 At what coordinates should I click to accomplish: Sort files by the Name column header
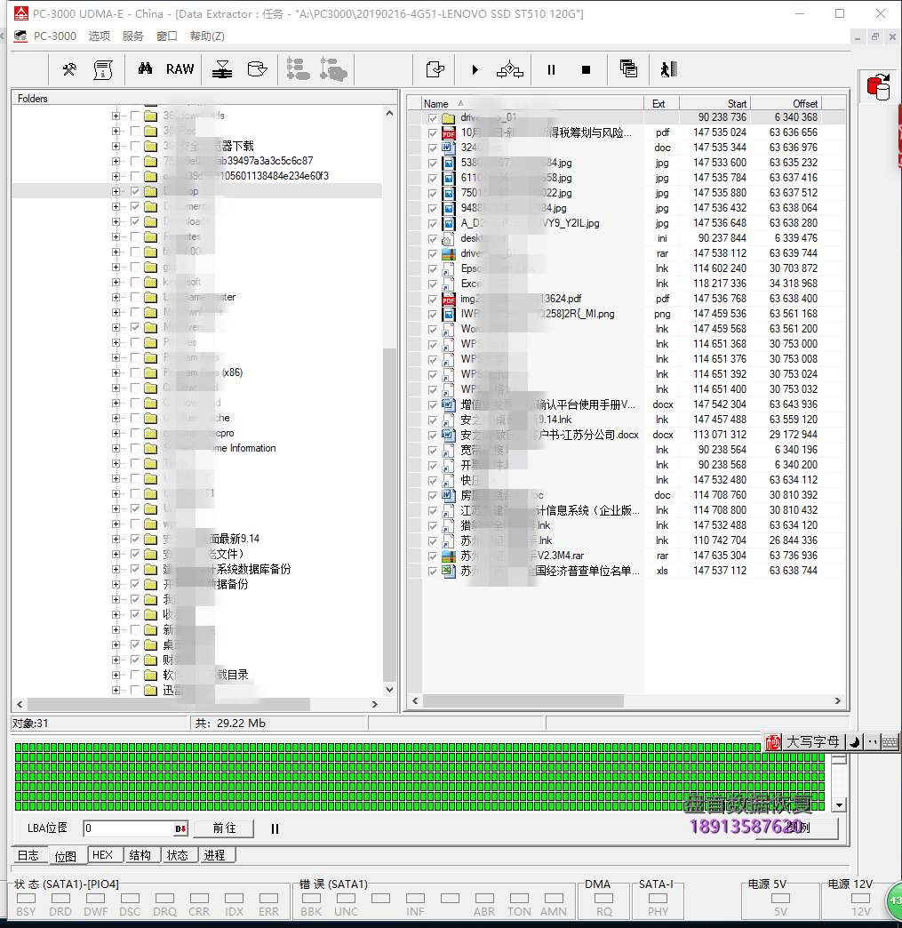[532, 104]
